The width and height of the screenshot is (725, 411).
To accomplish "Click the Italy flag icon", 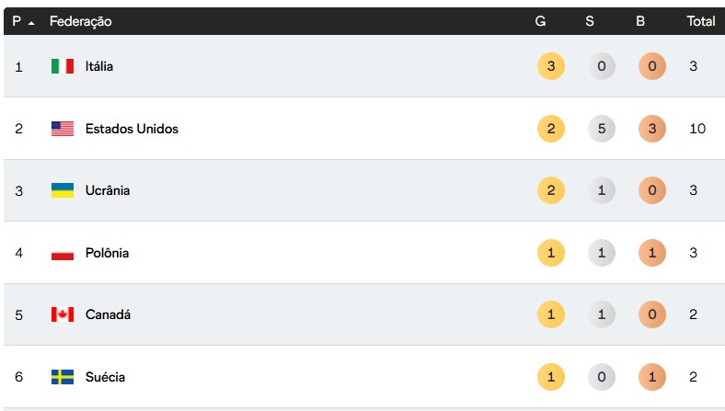I will [x=62, y=66].
